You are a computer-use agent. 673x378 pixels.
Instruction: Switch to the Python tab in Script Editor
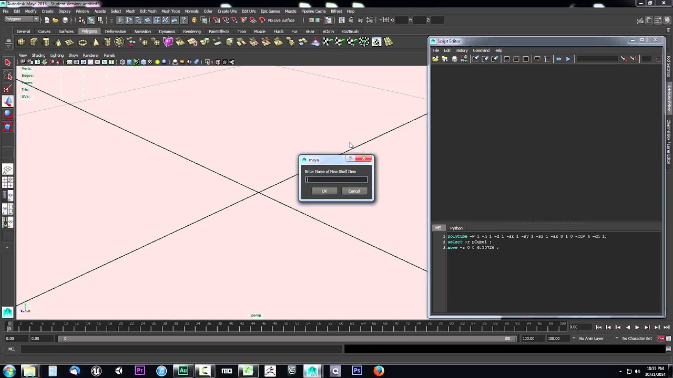tap(456, 228)
